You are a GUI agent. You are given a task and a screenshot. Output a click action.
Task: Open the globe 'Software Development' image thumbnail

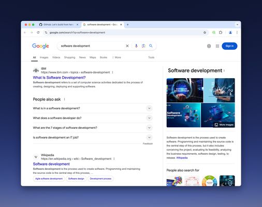point(185,90)
